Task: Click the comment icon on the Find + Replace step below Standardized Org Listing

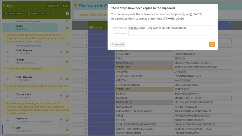Action: click(x=67, y=52)
